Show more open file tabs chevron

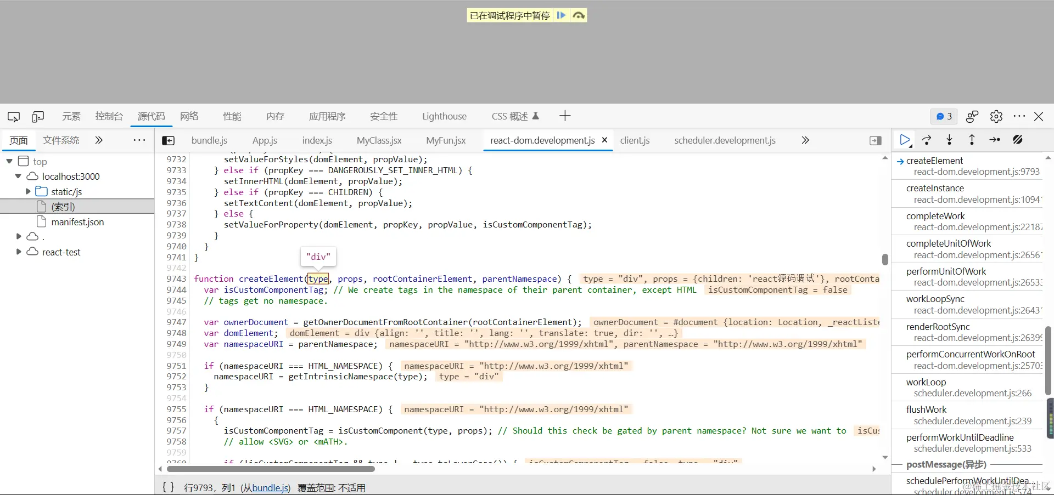pyautogui.click(x=805, y=140)
